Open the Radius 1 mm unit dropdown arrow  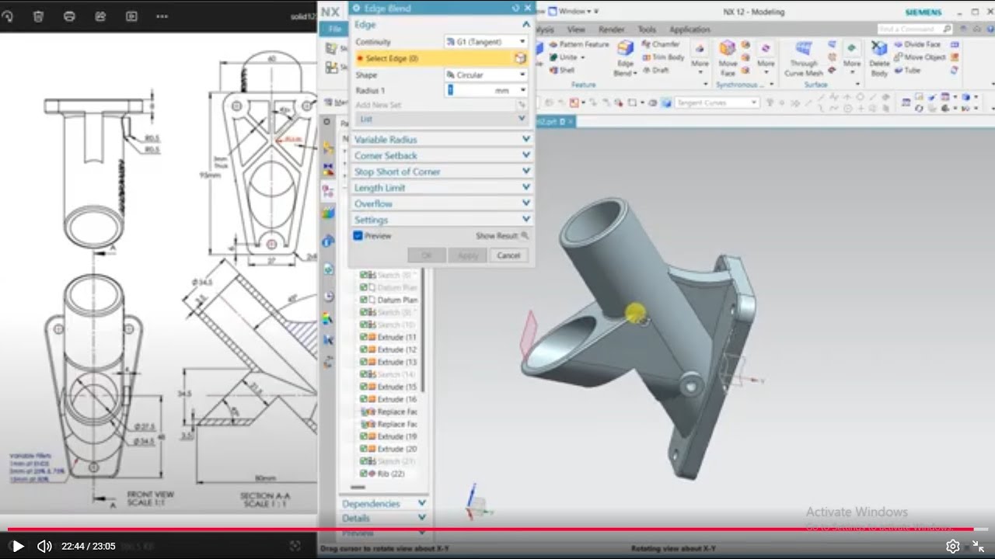click(x=523, y=91)
